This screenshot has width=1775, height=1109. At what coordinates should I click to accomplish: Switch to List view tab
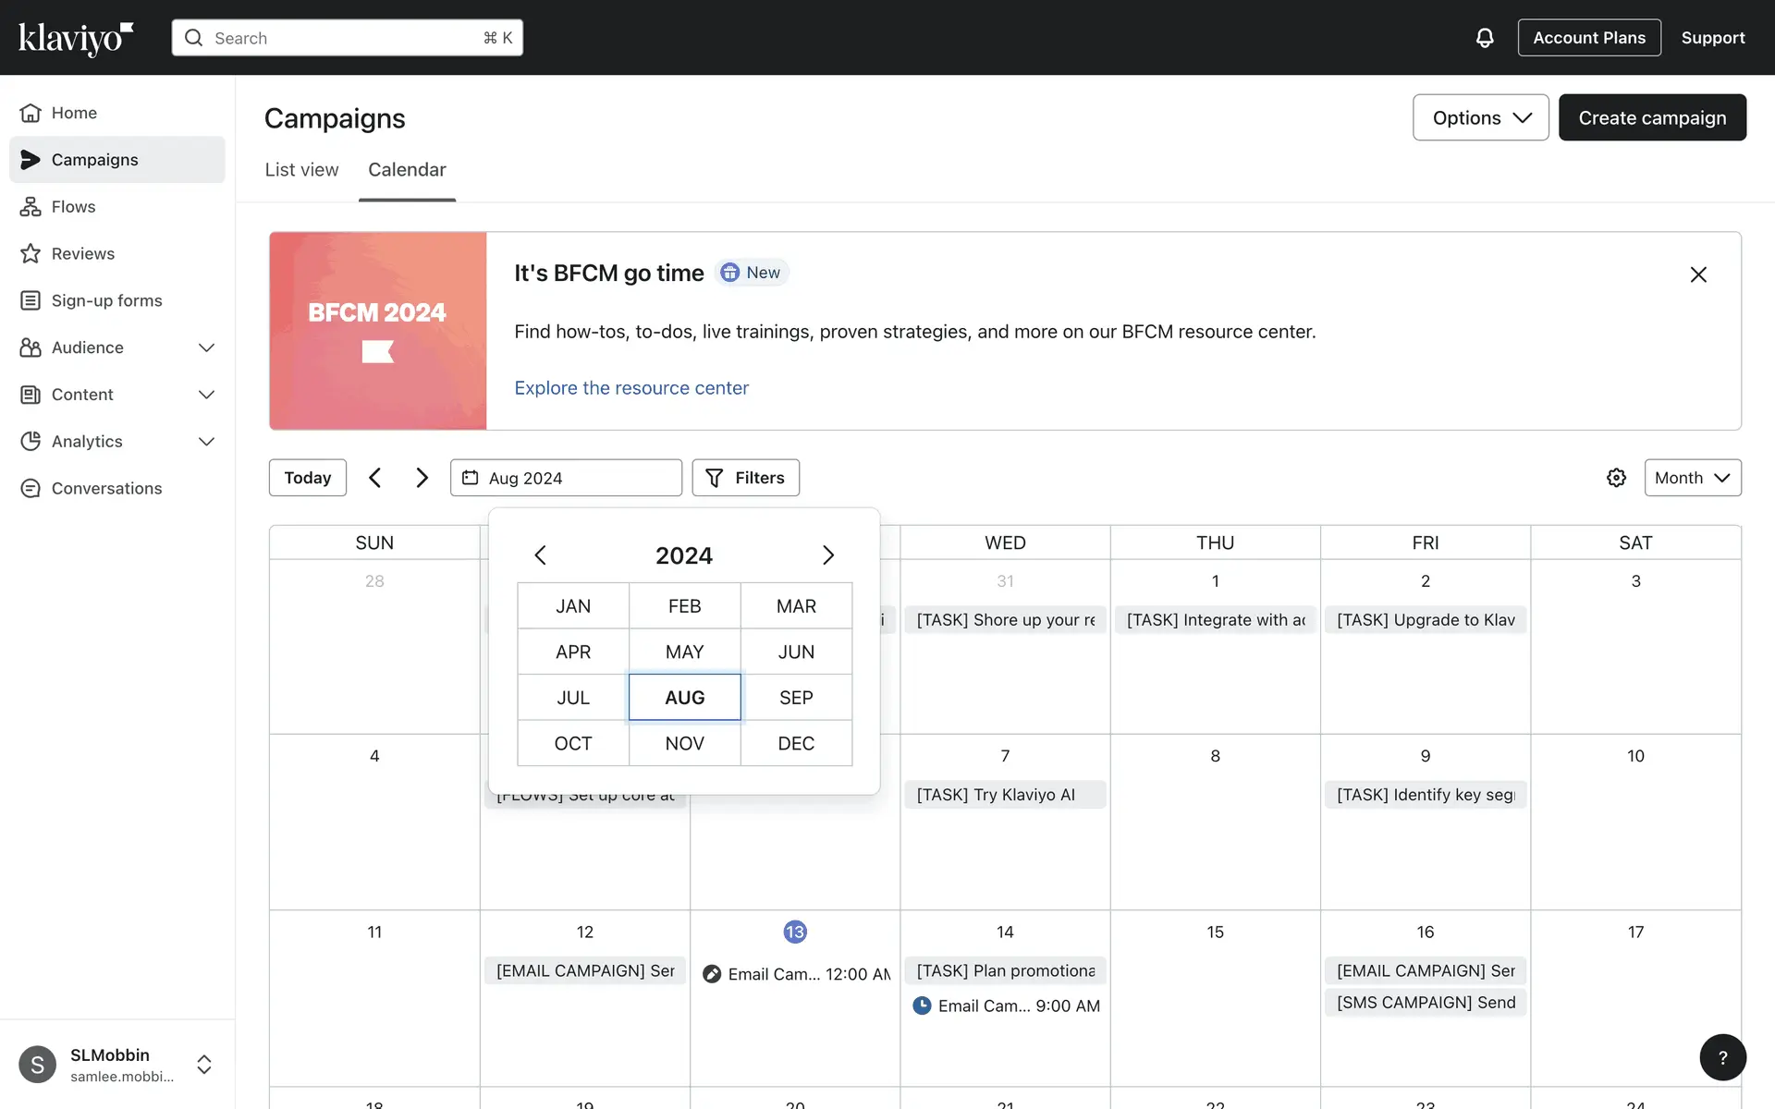[301, 170]
